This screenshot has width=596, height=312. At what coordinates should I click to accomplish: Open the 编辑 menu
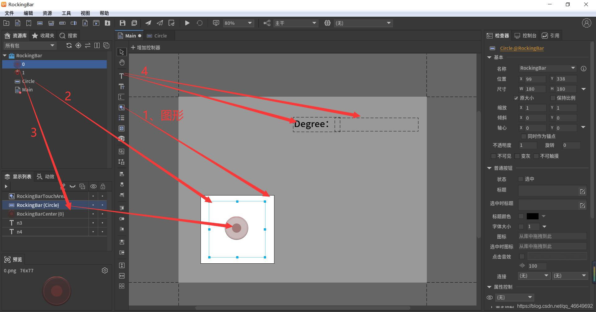point(28,13)
